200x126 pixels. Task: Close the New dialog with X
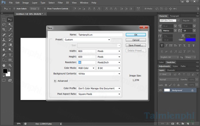coord(144,27)
